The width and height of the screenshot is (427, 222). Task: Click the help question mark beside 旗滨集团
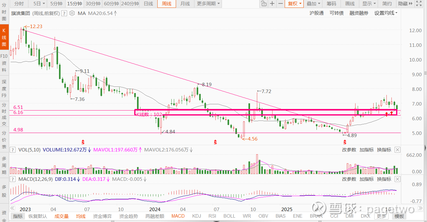(x=64, y=13)
